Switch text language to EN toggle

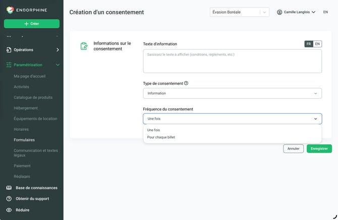[x=317, y=44]
